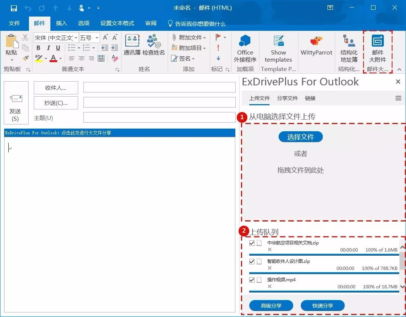
Task: Click the 快速分享 quick share button
Action: click(x=323, y=306)
